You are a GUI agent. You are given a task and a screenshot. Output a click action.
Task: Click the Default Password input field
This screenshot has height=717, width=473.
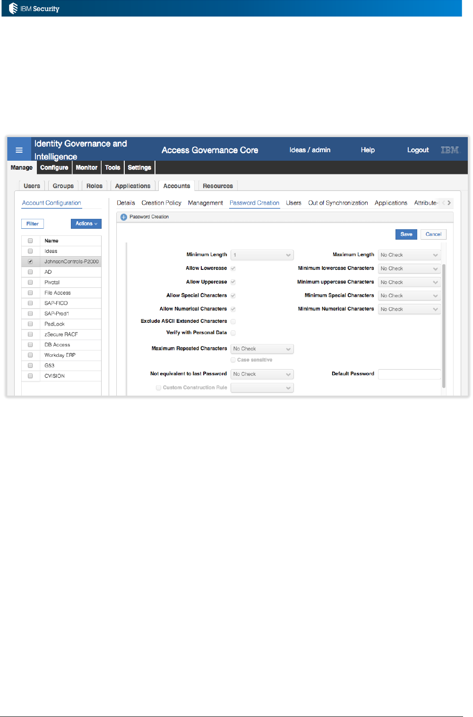click(409, 374)
